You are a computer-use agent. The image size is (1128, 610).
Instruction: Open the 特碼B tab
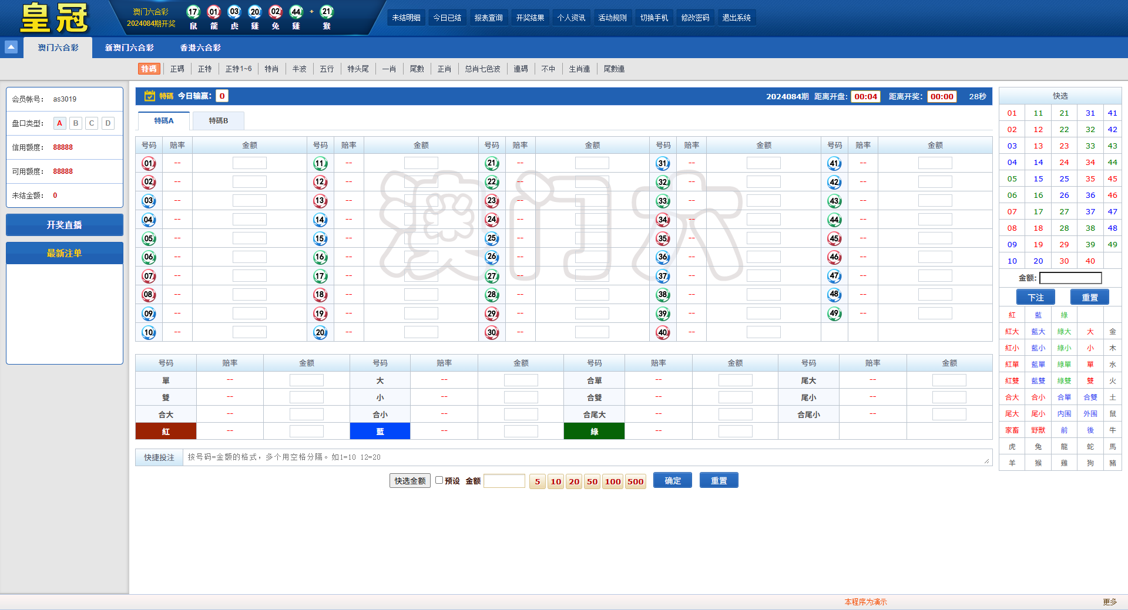point(218,120)
